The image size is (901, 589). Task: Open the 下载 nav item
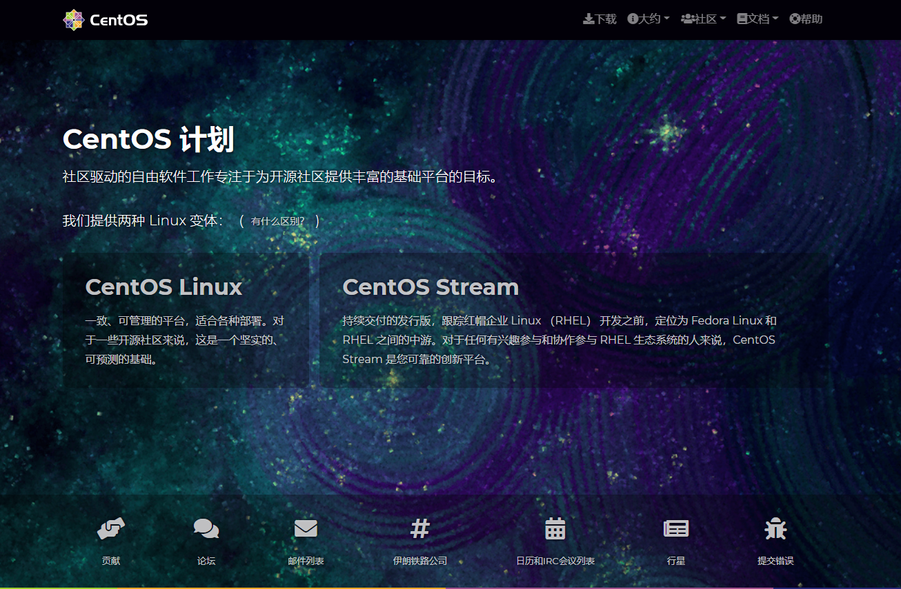600,19
